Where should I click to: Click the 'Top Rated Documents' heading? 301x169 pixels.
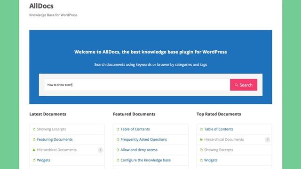[219, 114]
